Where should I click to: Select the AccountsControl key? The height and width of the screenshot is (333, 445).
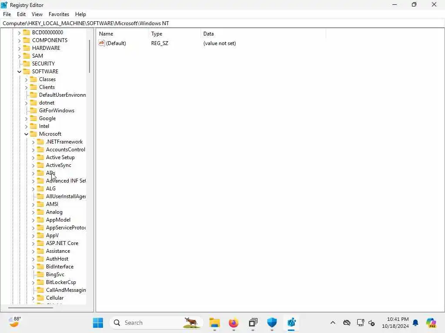click(66, 150)
